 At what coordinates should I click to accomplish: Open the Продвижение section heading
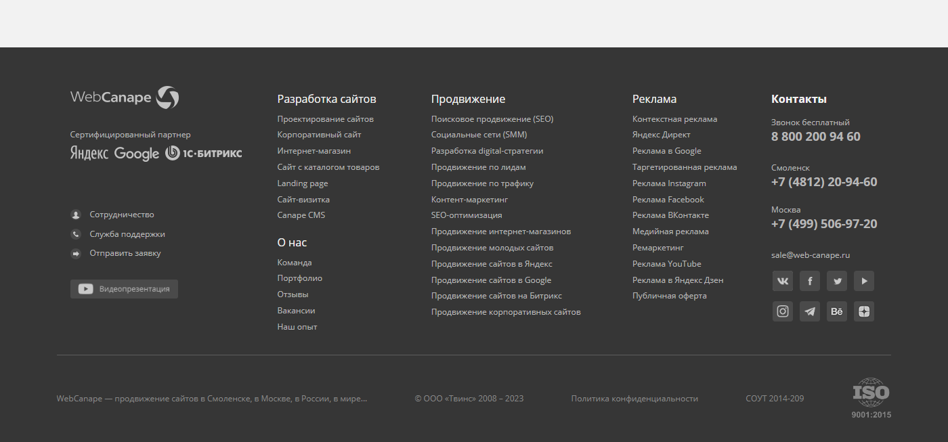click(468, 99)
